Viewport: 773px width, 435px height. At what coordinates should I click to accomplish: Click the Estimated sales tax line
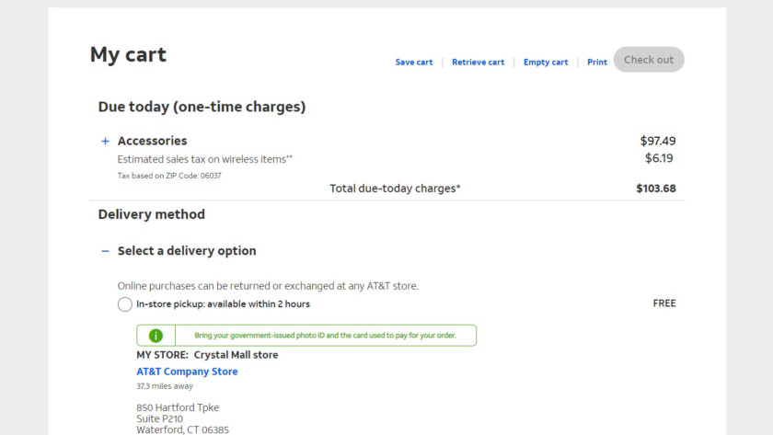pos(204,159)
